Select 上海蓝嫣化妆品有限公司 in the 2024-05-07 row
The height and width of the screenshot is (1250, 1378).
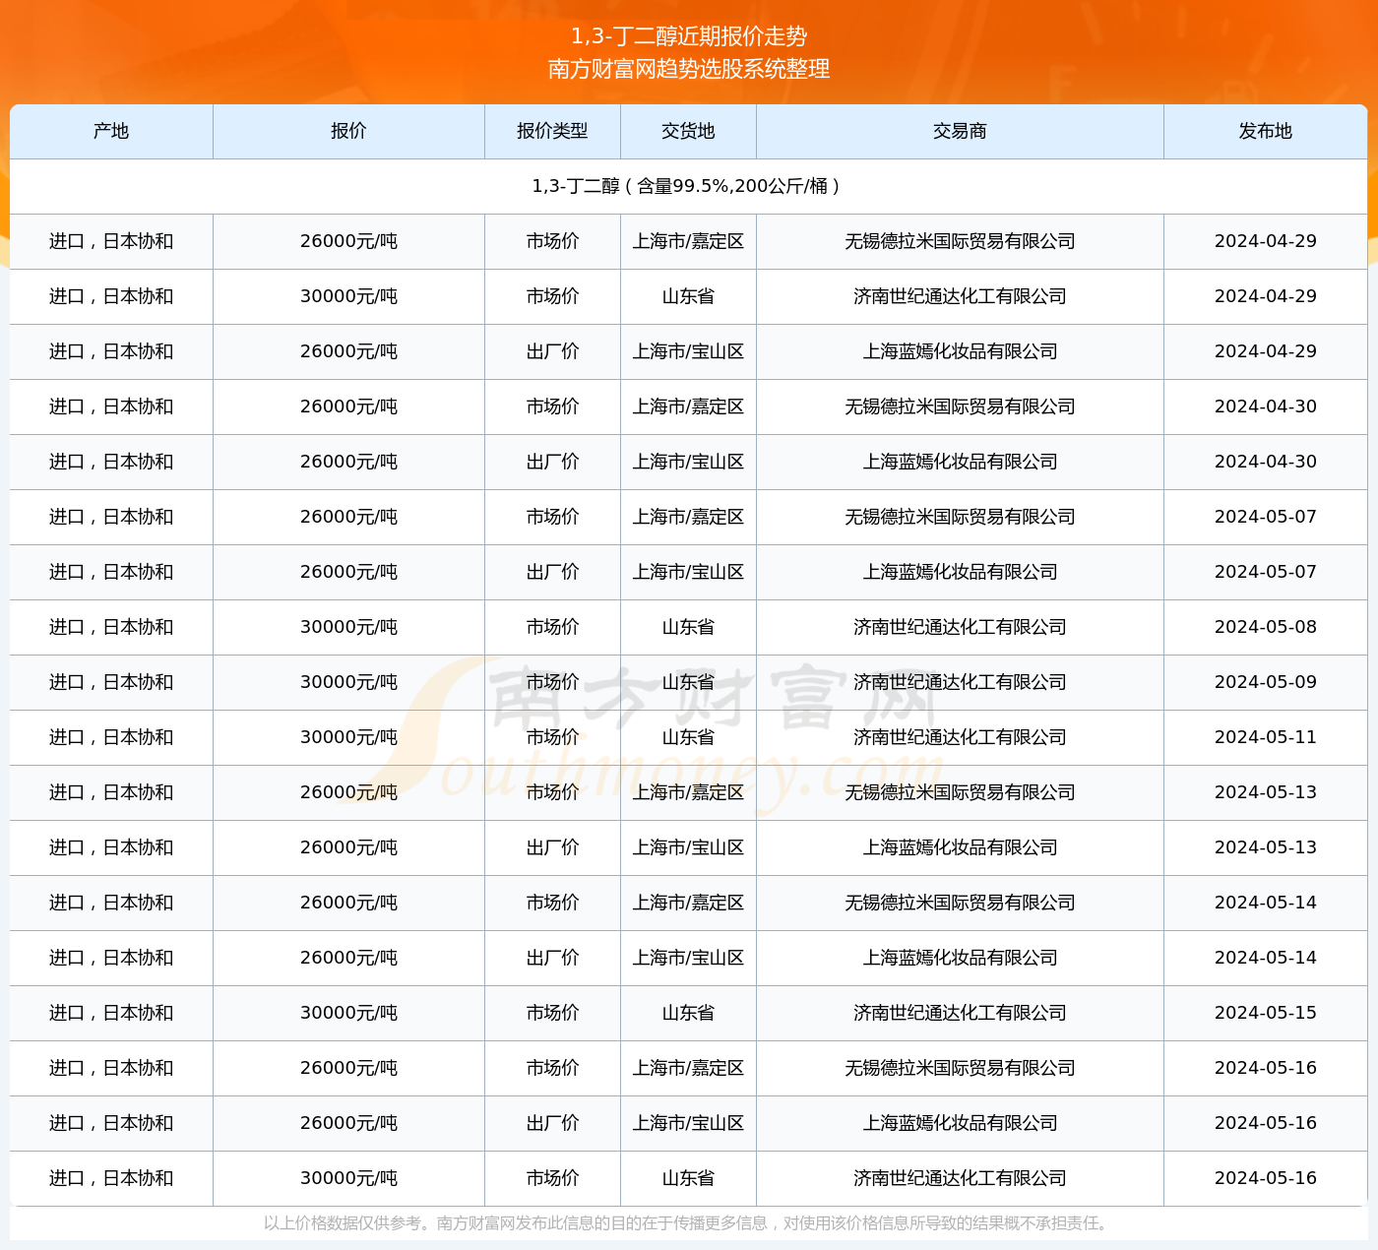click(x=960, y=572)
